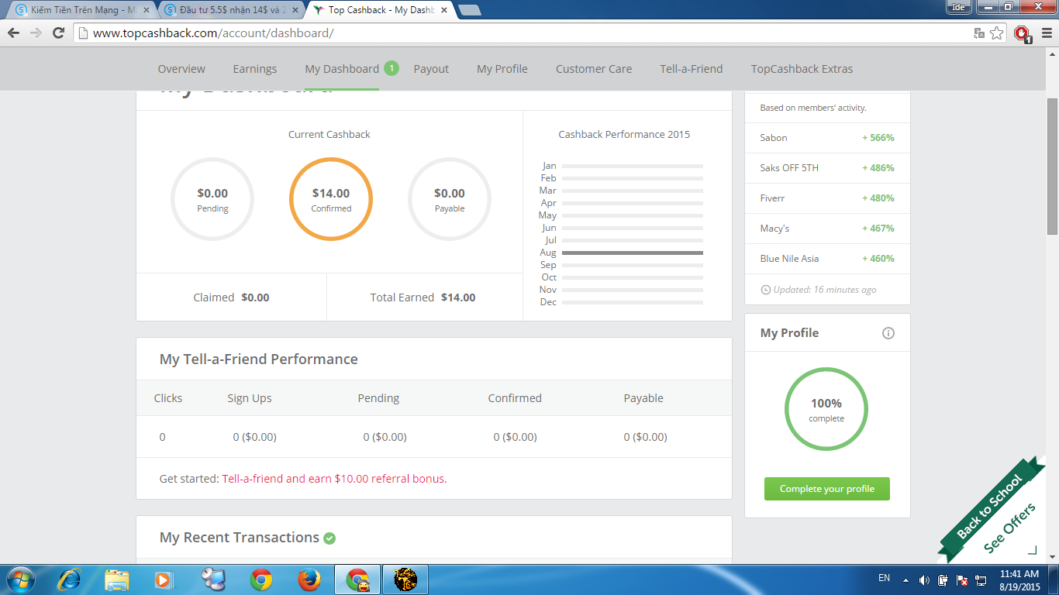Open the Earnings menu item
Image resolution: width=1059 pixels, height=595 pixels.
coord(254,69)
